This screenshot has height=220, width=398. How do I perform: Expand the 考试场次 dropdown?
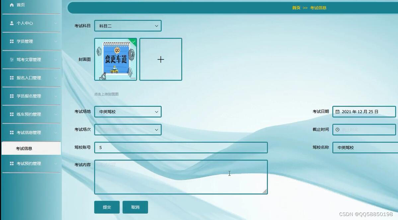click(128, 129)
